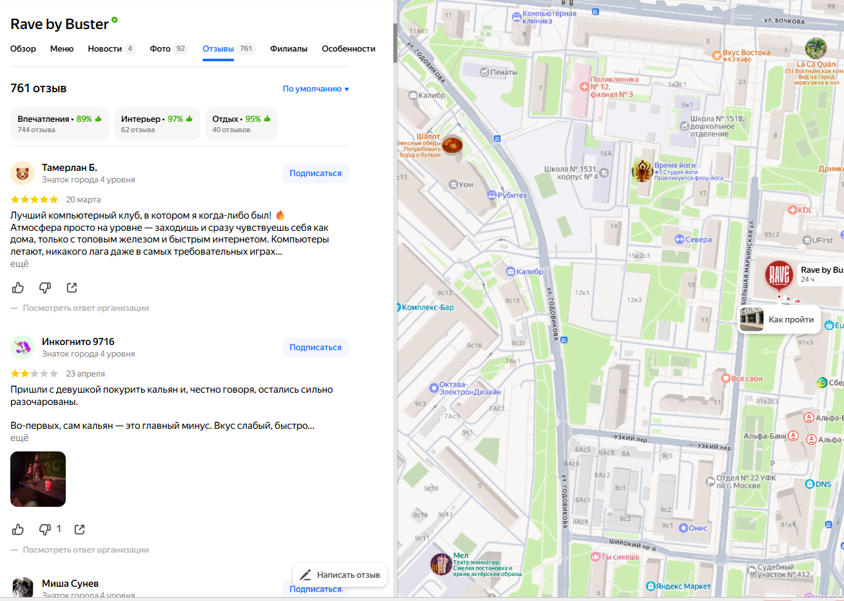Select the Филиалы tab

click(x=289, y=49)
